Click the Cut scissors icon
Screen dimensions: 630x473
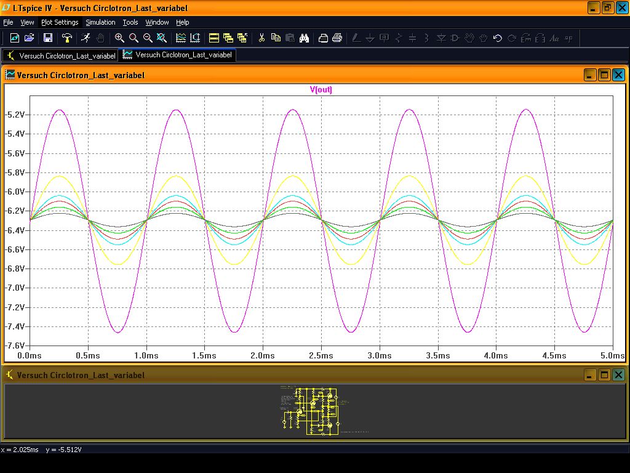261,38
